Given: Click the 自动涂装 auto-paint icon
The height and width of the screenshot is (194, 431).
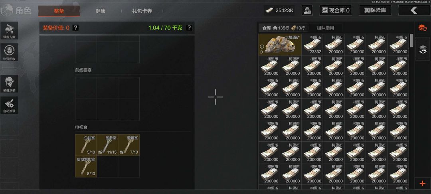Looking at the screenshot, I should point(9,105).
